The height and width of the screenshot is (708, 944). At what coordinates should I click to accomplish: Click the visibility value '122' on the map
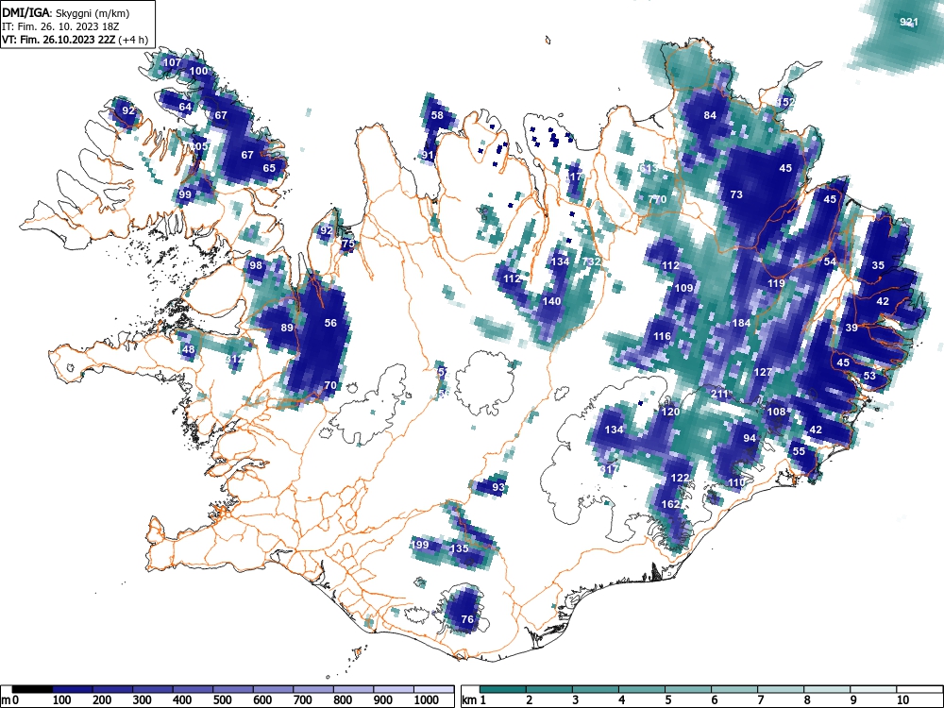pos(680,478)
